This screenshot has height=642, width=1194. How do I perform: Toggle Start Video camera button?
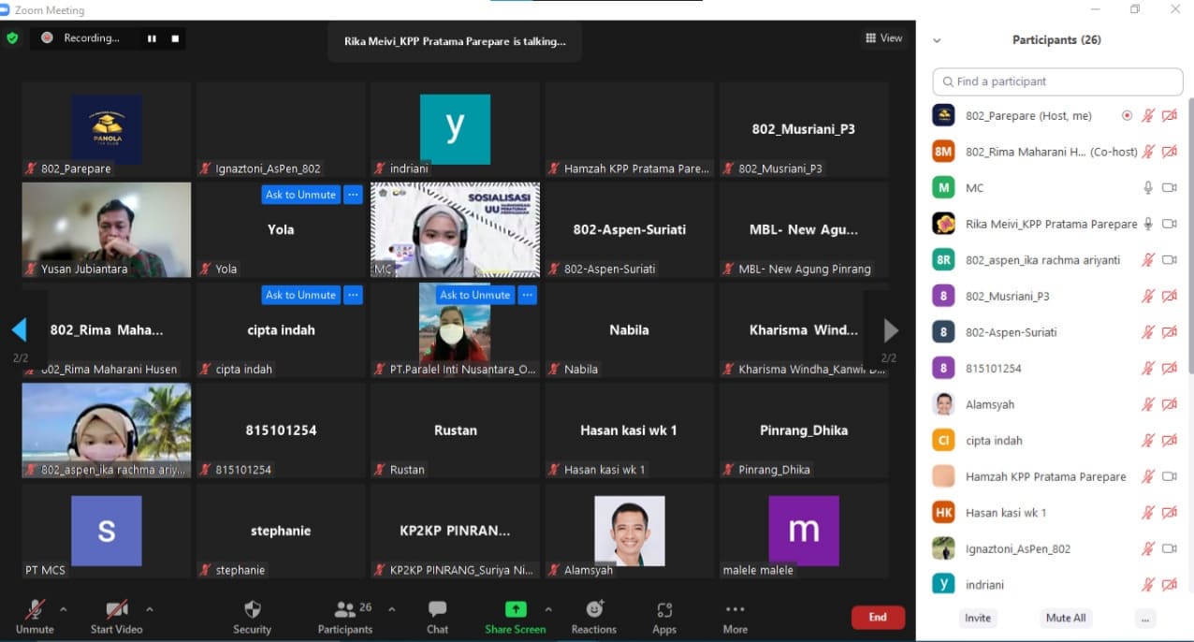click(116, 610)
